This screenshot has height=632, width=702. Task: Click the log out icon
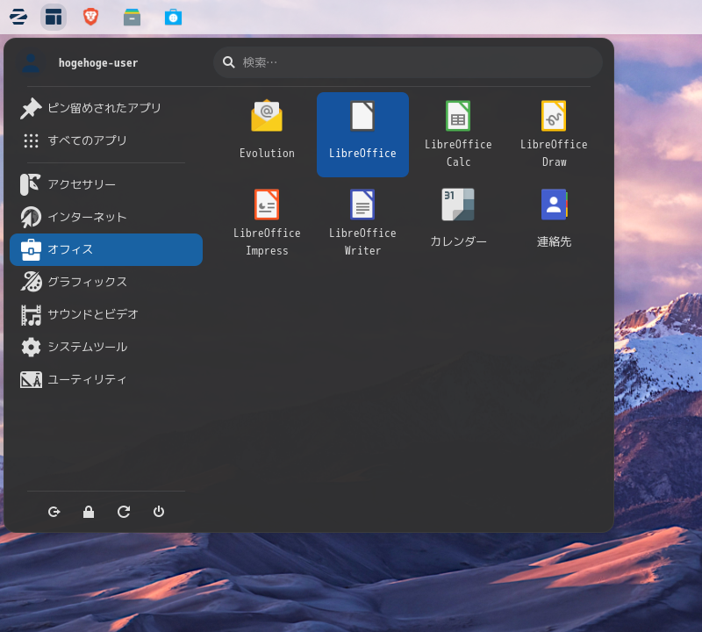tap(54, 512)
